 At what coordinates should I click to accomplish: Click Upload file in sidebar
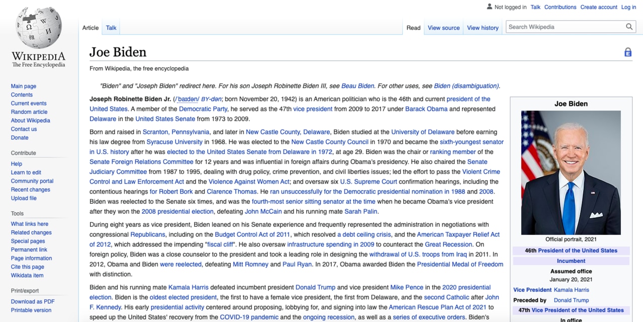coord(24,198)
